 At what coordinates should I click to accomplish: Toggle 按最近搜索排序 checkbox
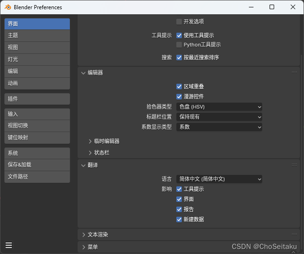coord(179,58)
